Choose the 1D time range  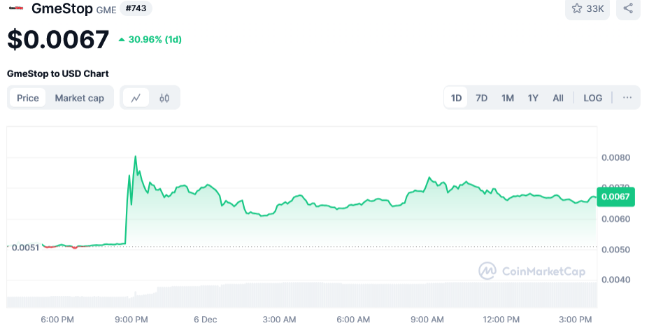(x=456, y=98)
